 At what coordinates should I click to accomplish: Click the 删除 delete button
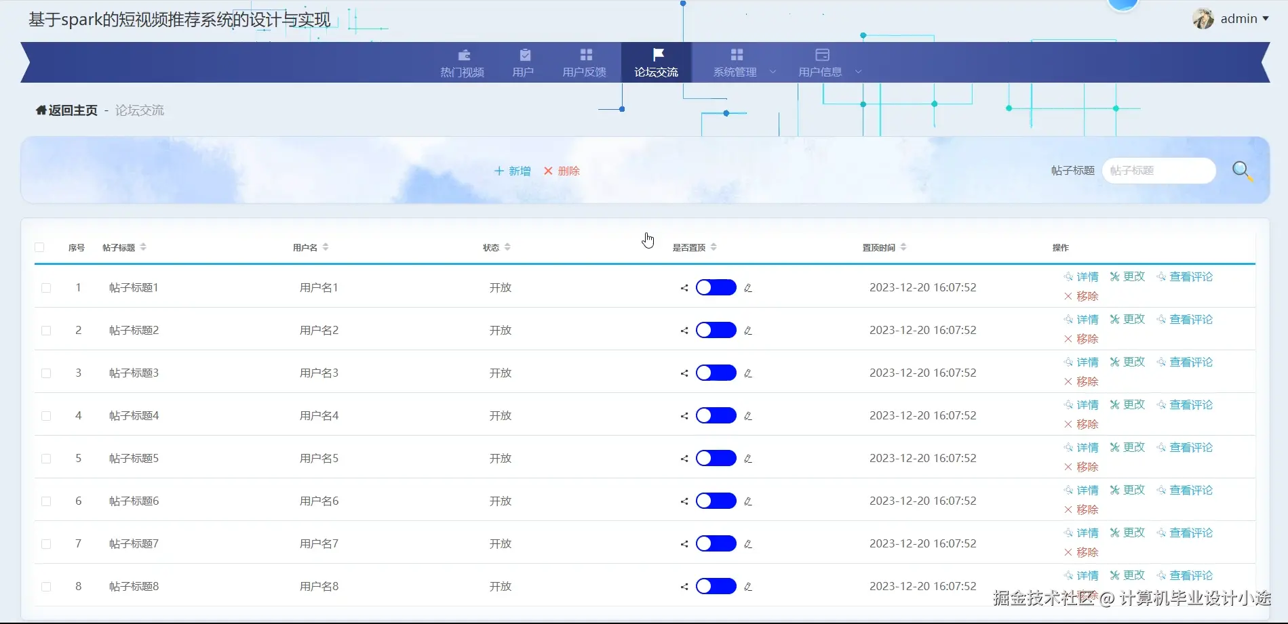[562, 171]
